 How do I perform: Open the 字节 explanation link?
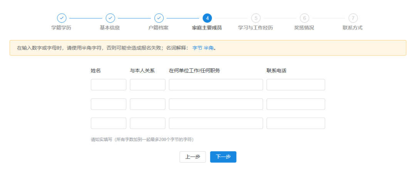pos(197,48)
